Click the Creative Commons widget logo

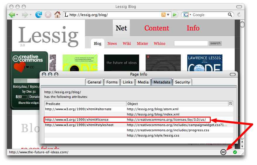click(28, 58)
